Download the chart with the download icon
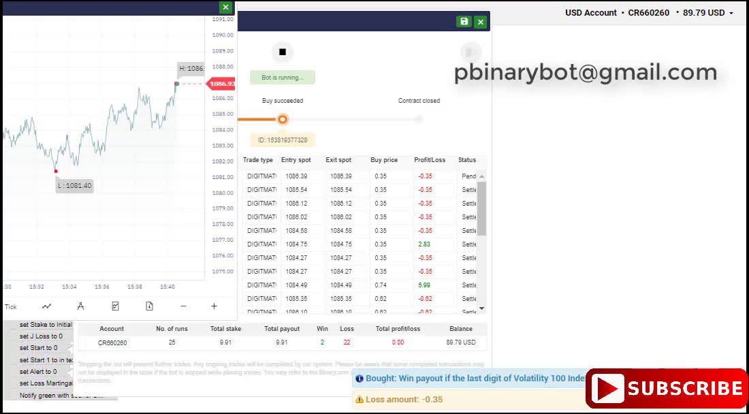The height and width of the screenshot is (414, 749). 149,306
